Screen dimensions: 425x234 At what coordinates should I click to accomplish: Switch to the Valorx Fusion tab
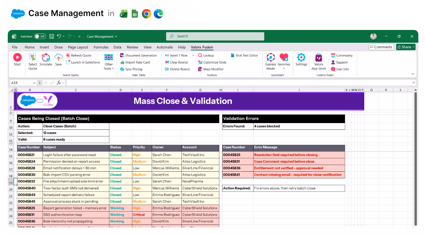tap(202, 47)
